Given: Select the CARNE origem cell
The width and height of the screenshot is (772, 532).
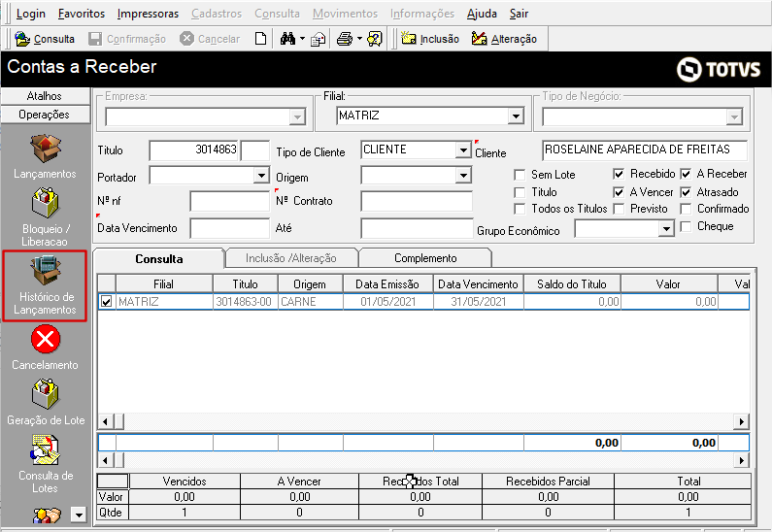Looking at the screenshot, I should [x=311, y=302].
